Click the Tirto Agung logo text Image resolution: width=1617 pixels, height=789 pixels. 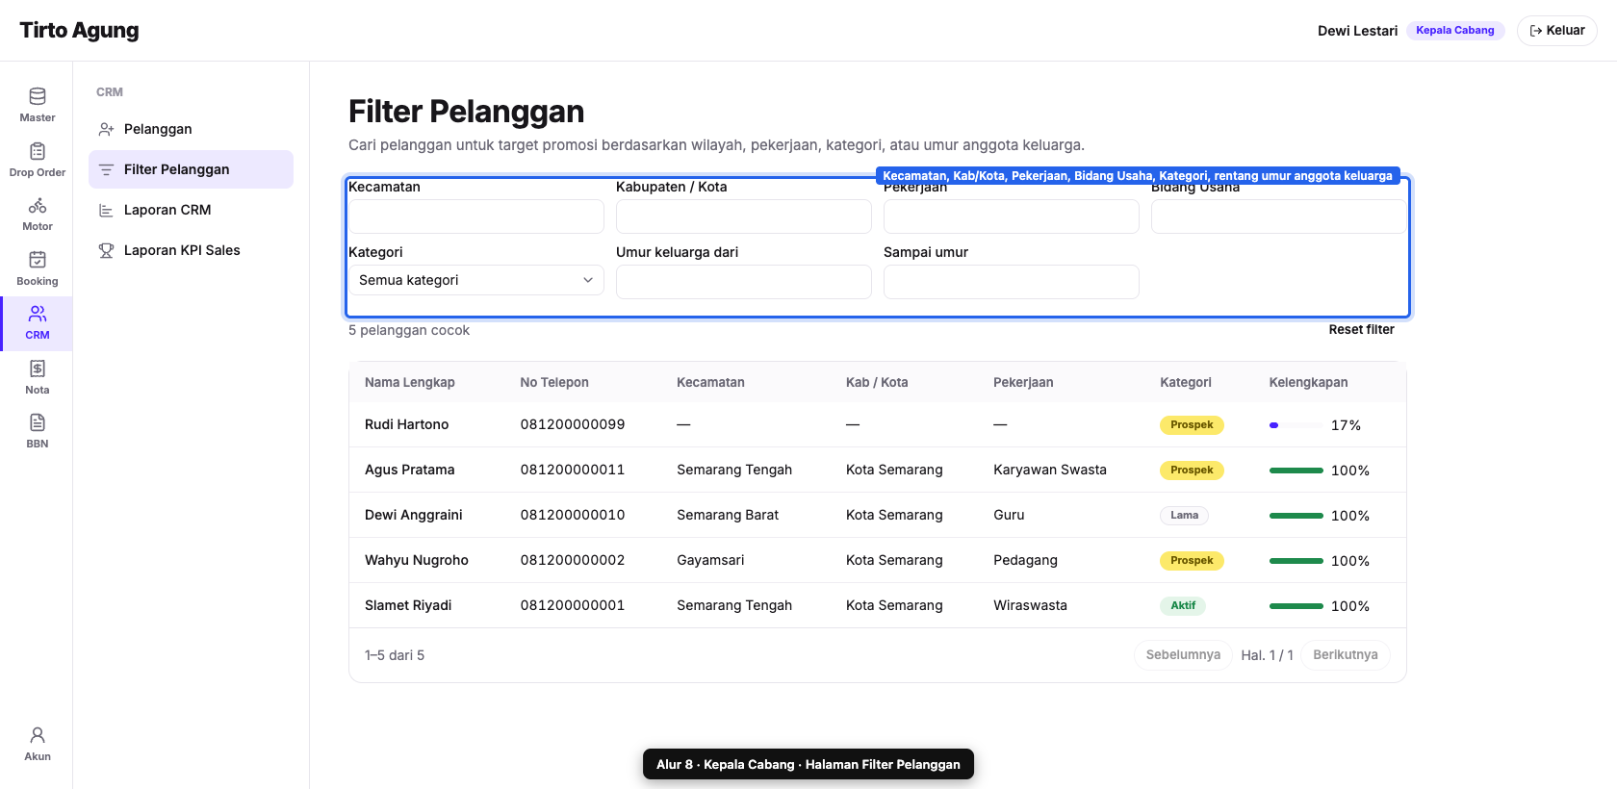tap(79, 30)
